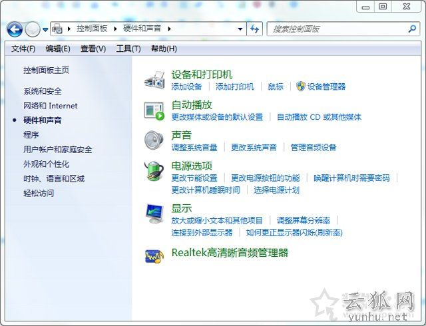This screenshot has height=326, width=426.
Task: Select 程序 in sidebar
Action: coord(31,135)
